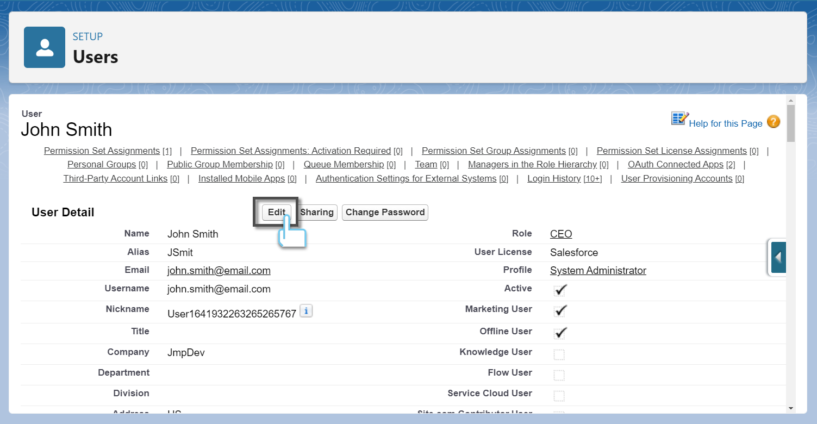This screenshot has height=424, width=817.
Task: Click the Users setup person icon
Action: tap(45, 47)
